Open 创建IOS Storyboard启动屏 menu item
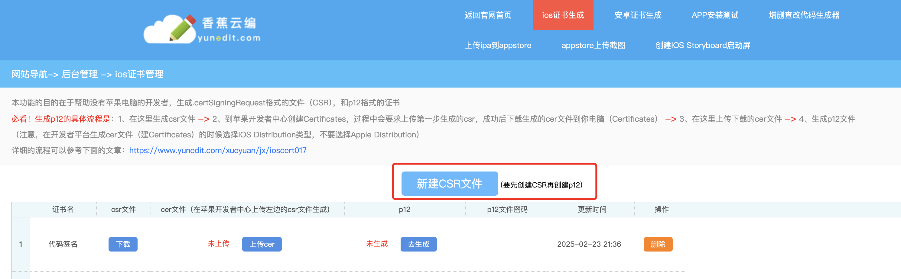This screenshot has height=279, width=901. tap(702, 45)
